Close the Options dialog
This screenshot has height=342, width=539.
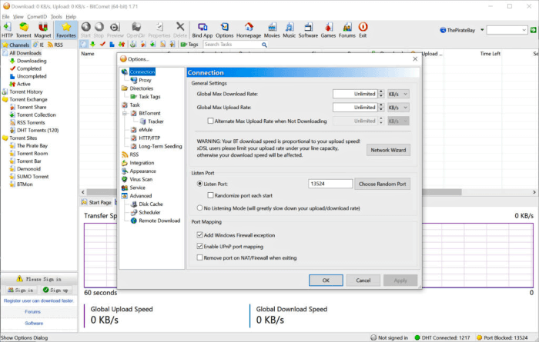coord(415,59)
